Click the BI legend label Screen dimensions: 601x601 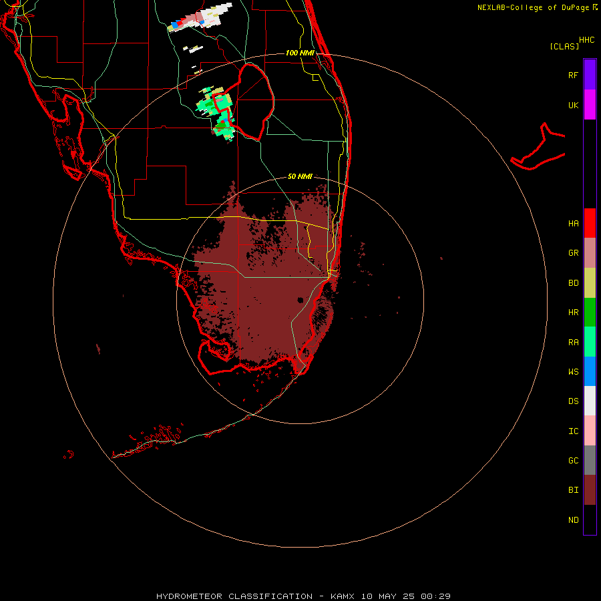point(573,490)
